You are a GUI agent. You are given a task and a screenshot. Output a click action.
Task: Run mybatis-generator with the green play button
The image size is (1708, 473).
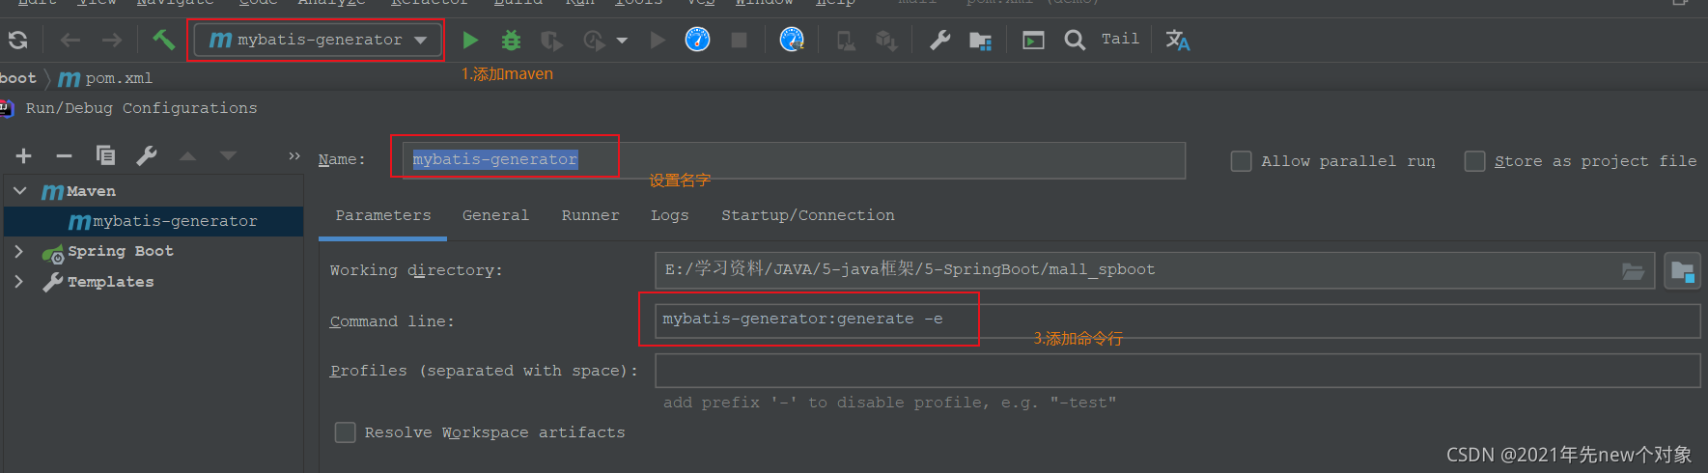tap(470, 40)
